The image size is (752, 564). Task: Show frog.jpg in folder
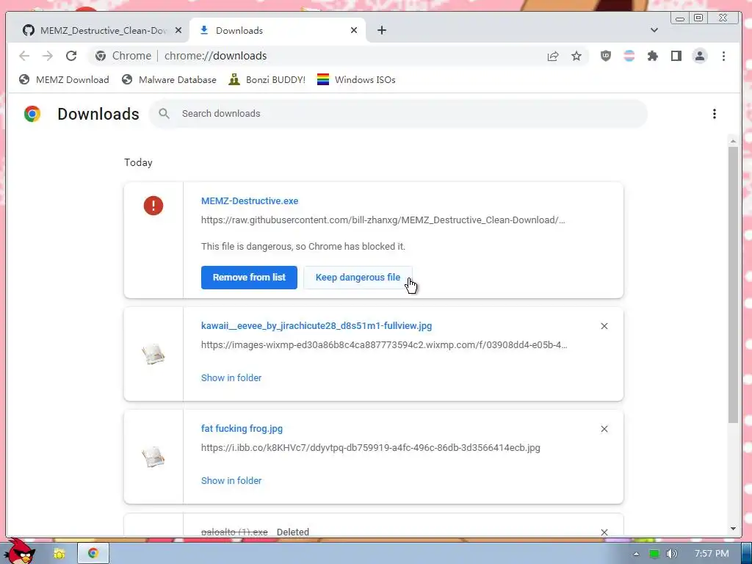pyautogui.click(x=231, y=480)
